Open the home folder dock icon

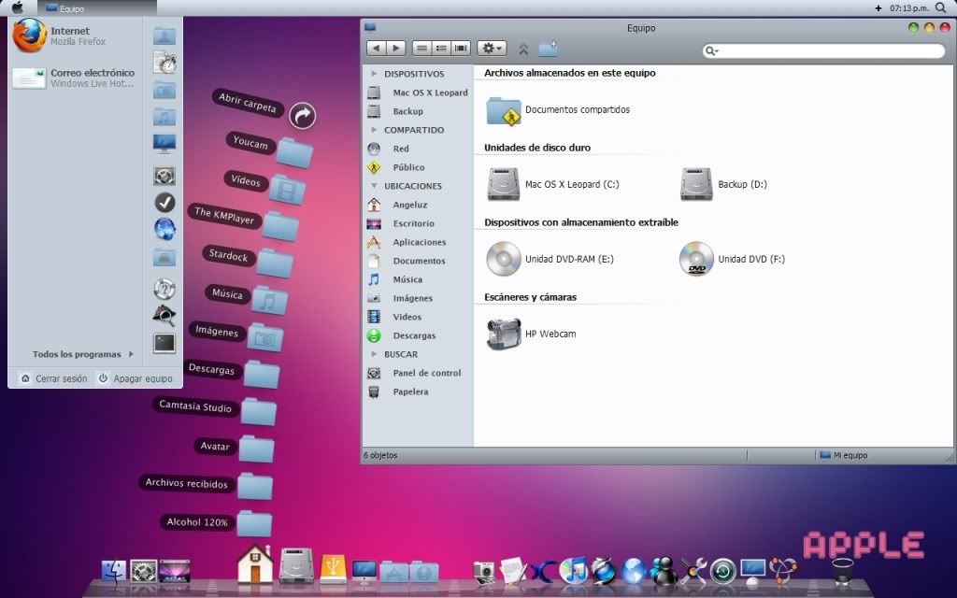[x=254, y=563]
